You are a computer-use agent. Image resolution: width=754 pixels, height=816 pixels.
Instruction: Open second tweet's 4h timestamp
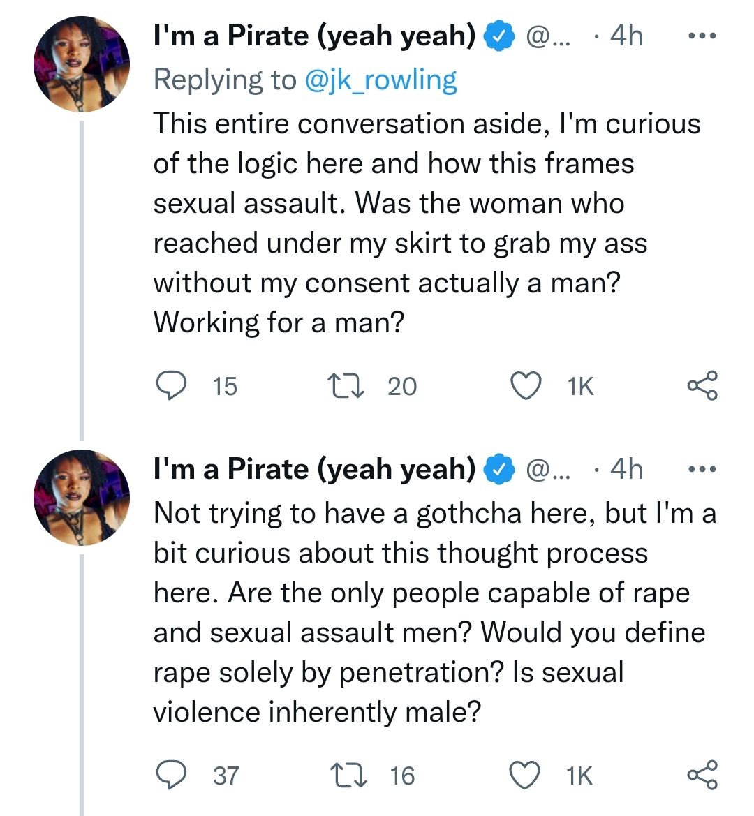pos(626,469)
